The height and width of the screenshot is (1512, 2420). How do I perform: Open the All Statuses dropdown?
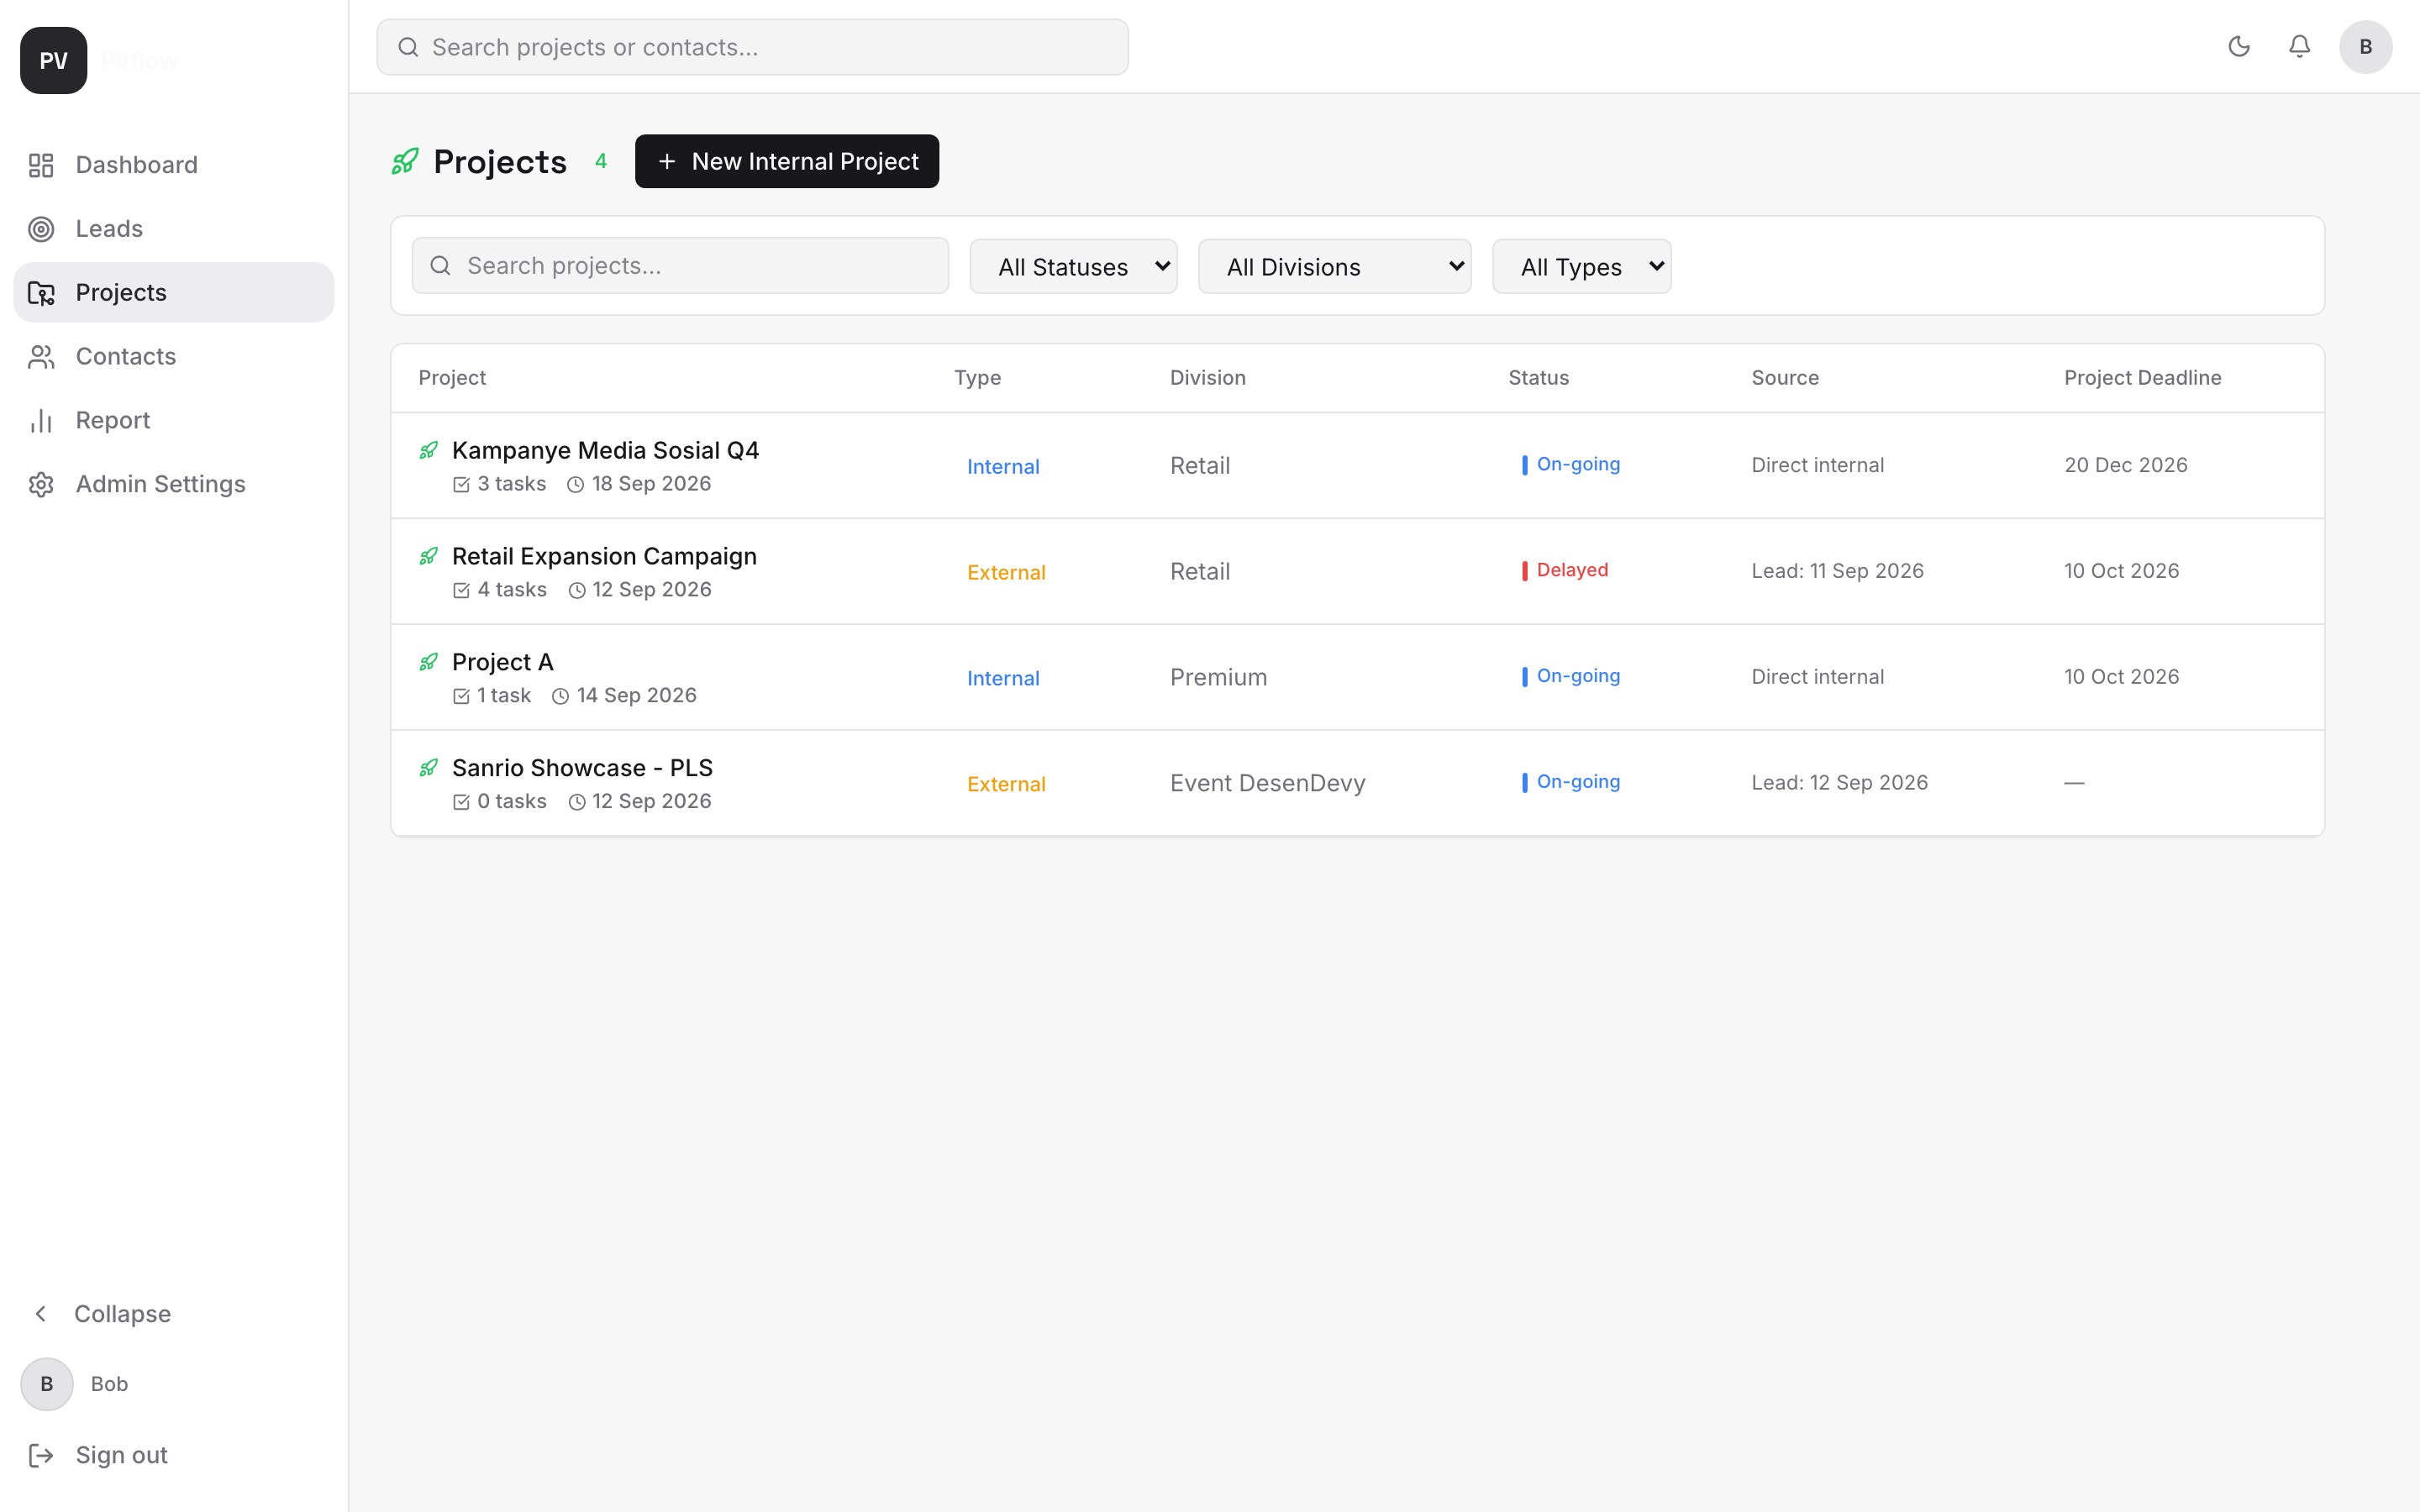[1073, 266]
